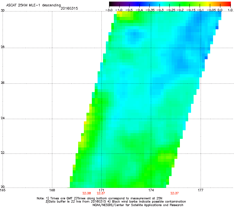This screenshot has width=236, height=207.
Task: Select the -0.25 color scale label
Action: tap(171, 10)
